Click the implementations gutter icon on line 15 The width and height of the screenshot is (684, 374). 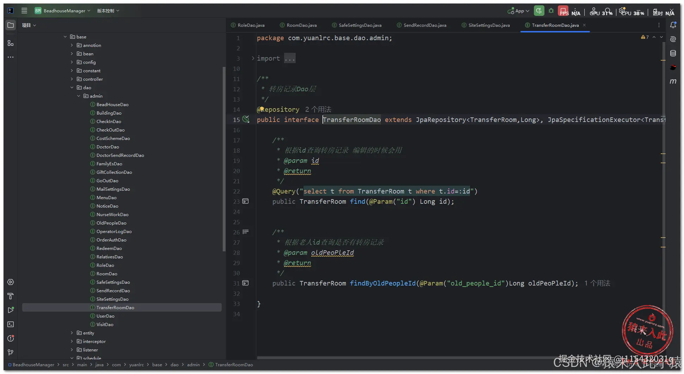246,119
